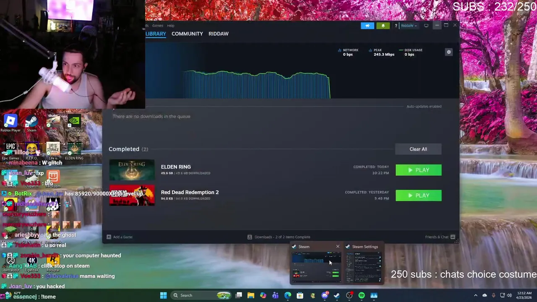Open NVIDIA App desktop icon
The image size is (537, 302).
pyautogui.click(x=74, y=123)
